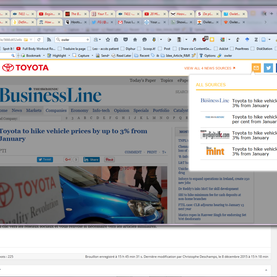277x277 pixels.
Task: Click the LinkedIn Share button
Action: point(91,160)
